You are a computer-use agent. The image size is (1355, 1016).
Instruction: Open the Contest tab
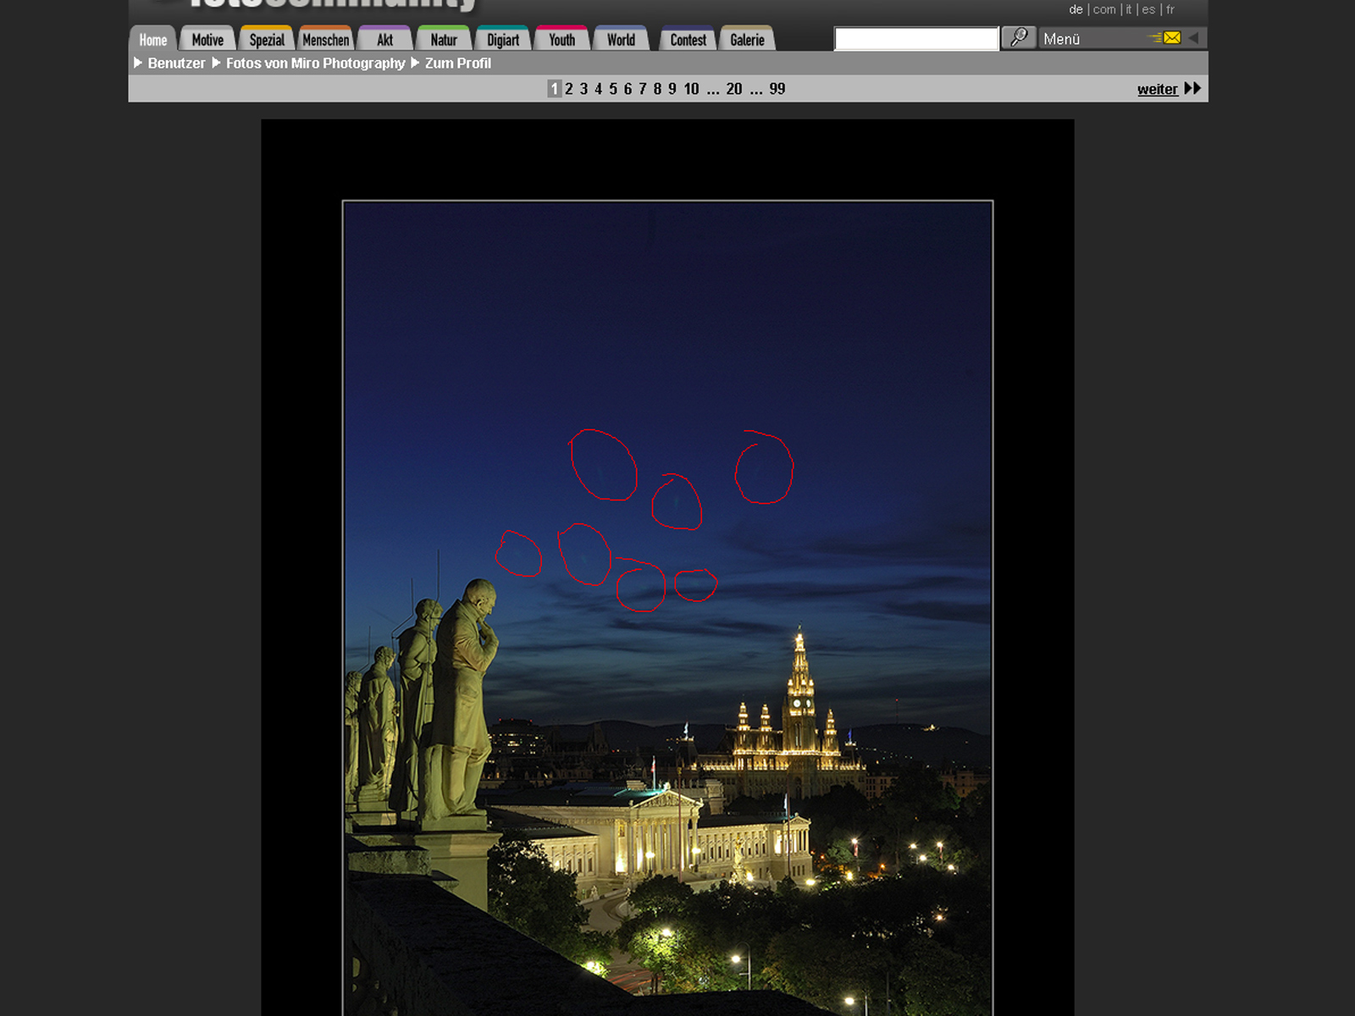click(x=688, y=40)
